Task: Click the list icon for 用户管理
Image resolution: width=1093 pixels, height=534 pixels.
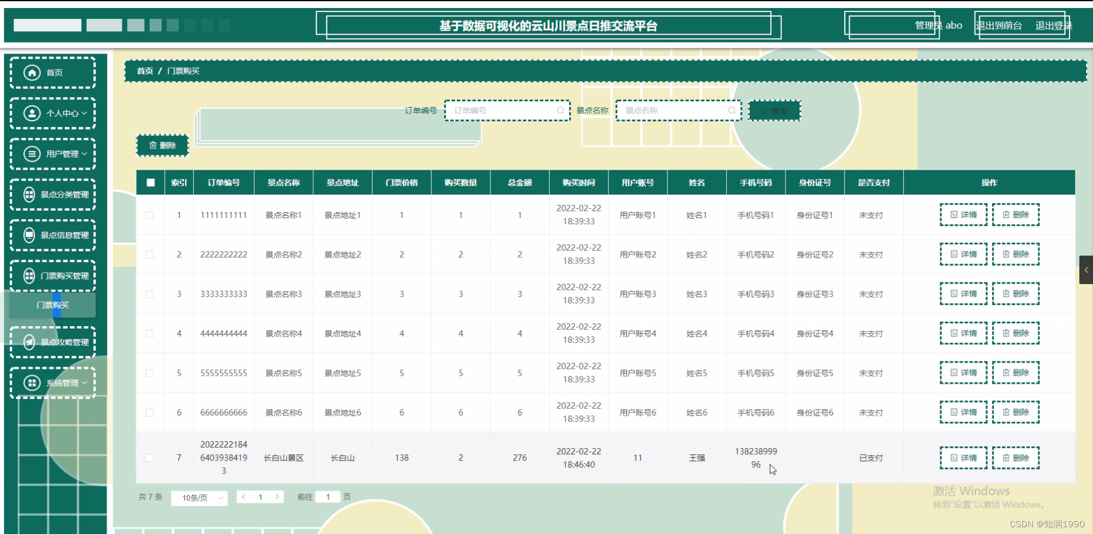Action: tap(32, 154)
